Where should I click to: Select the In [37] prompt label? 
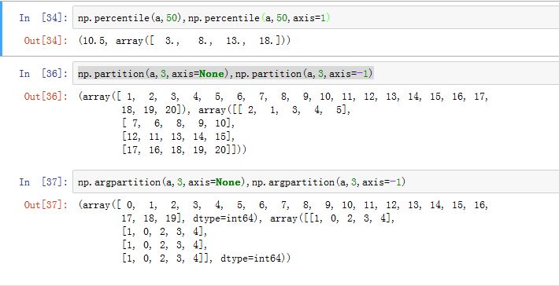43,182
